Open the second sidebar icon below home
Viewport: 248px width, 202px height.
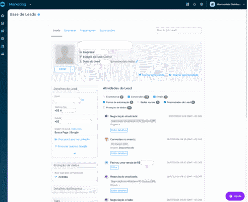(2, 23)
